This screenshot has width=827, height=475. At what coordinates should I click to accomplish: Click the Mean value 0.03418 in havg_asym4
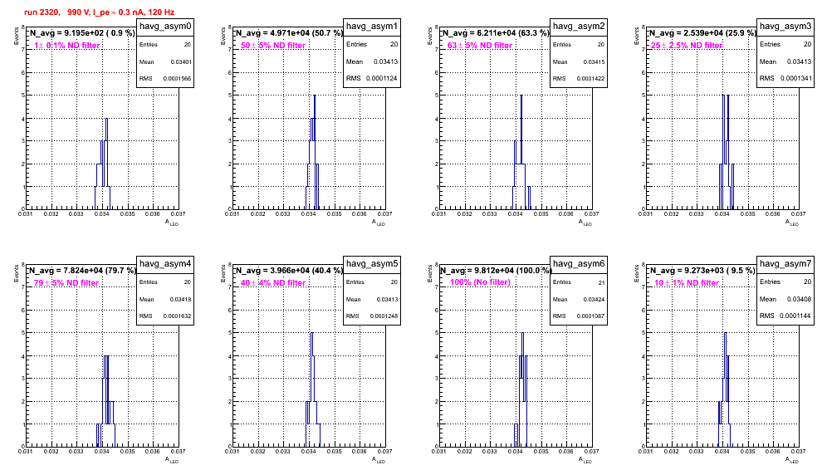coord(181,299)
